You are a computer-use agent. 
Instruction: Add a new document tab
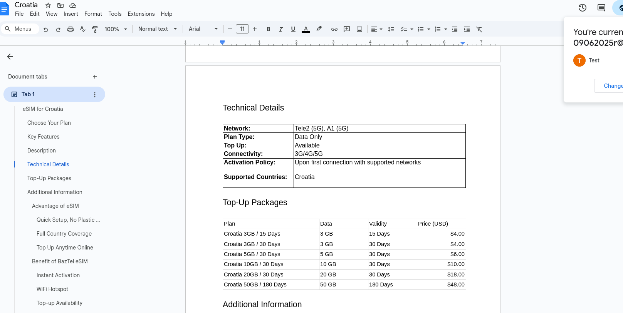[95, 77]
